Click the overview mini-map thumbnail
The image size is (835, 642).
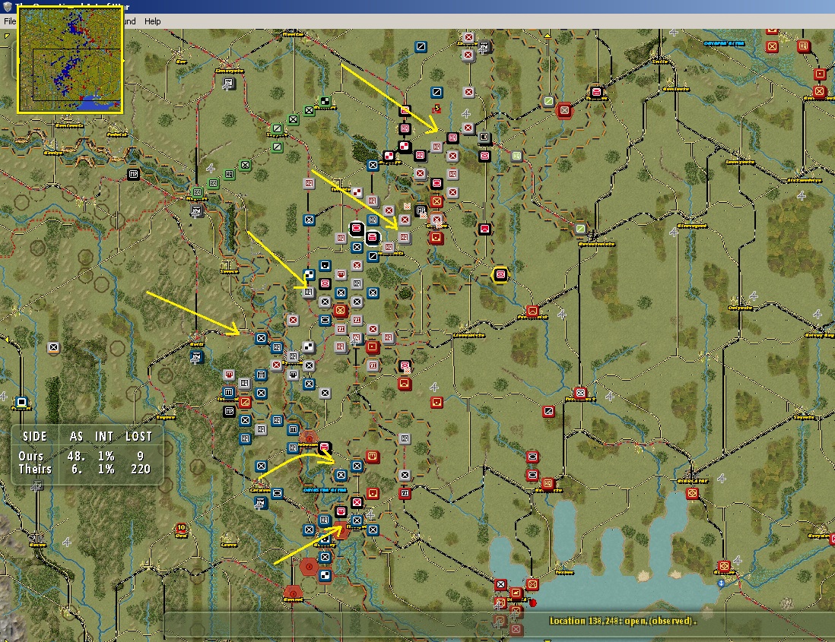click(70, 59)
